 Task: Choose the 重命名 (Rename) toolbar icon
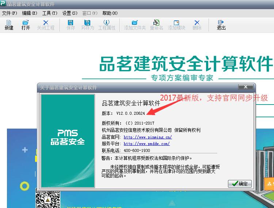pos(156,25)
